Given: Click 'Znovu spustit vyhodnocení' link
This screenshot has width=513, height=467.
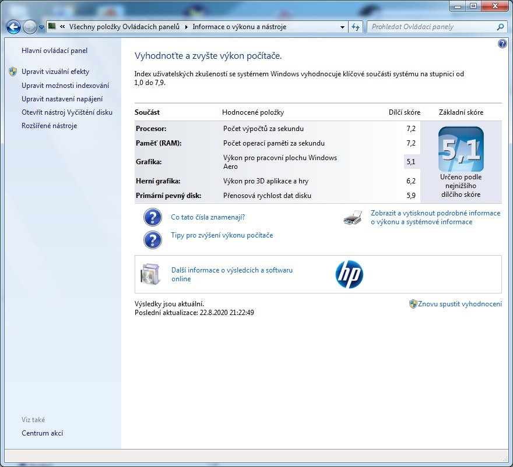Looking at the screenshot, I should tap(459, 304).
